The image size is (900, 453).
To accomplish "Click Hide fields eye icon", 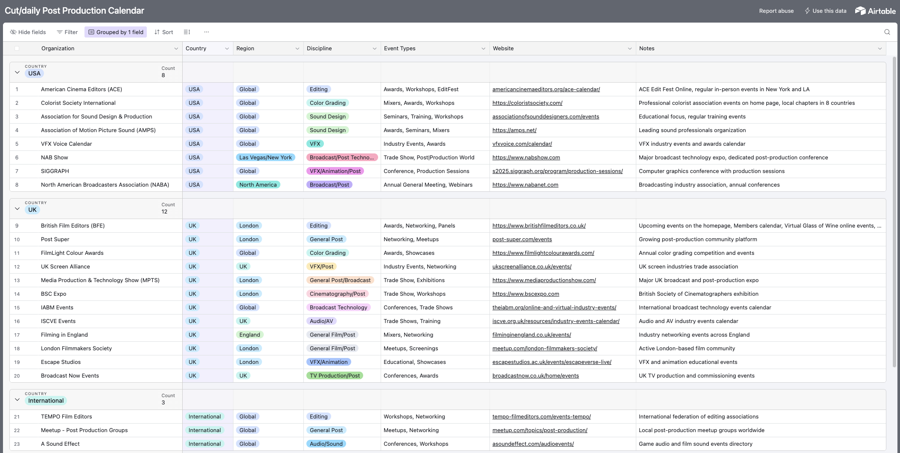I will [13, 32].
